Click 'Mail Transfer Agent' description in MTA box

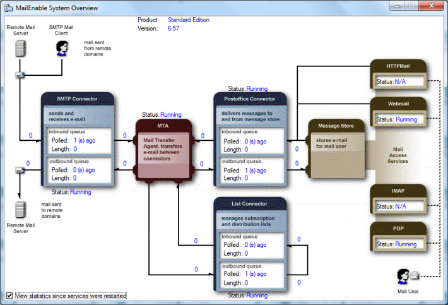pos(163,149)
